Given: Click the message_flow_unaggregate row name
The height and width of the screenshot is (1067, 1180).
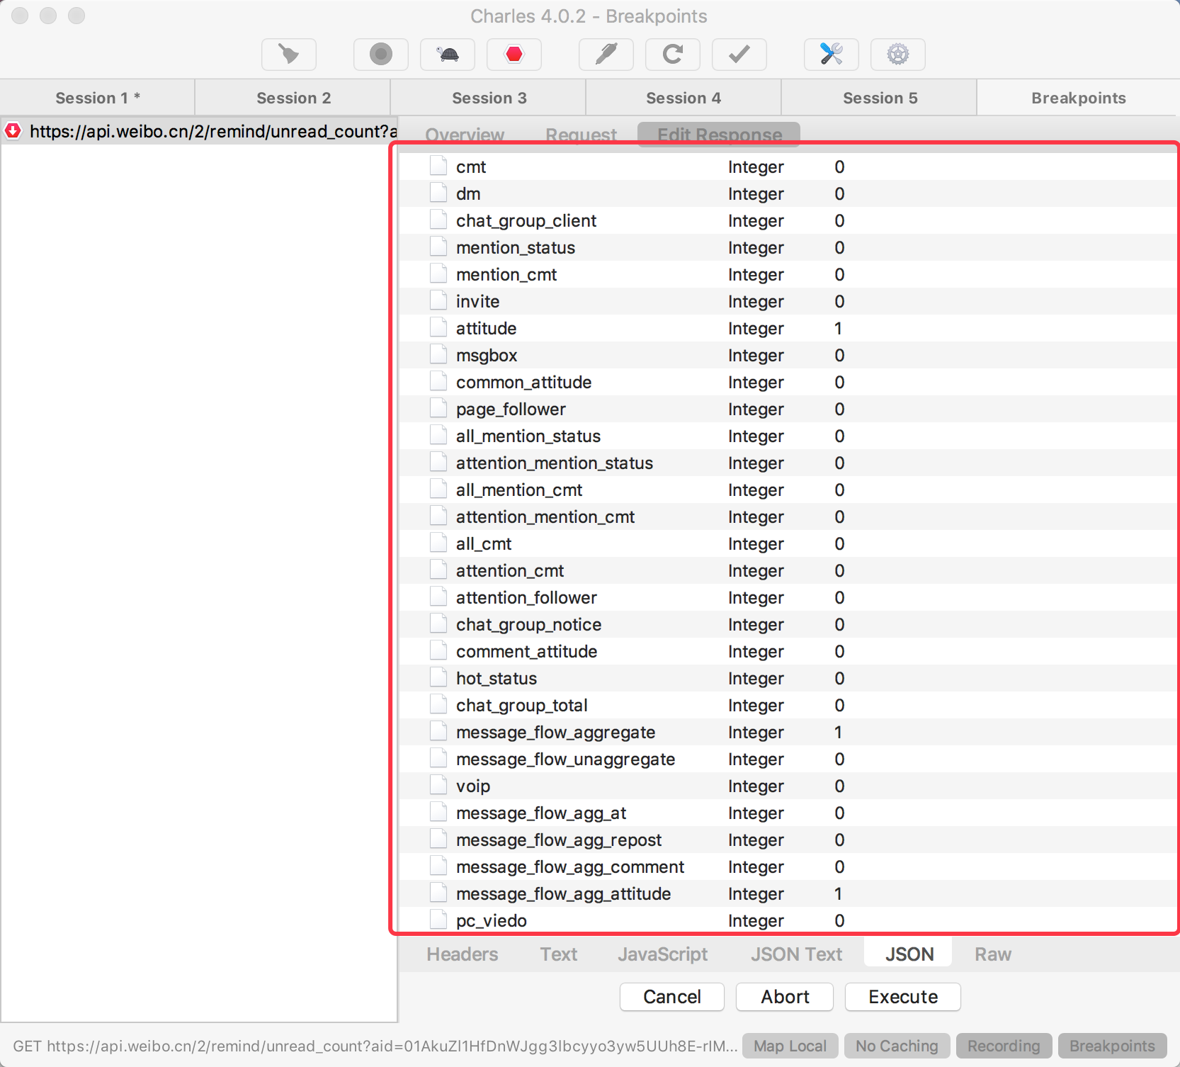Looking at the screenshot, I should 565,759.
